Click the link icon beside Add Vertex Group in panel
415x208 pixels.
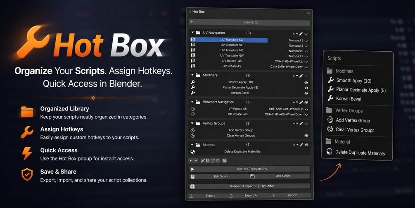(x=193, y=130)
